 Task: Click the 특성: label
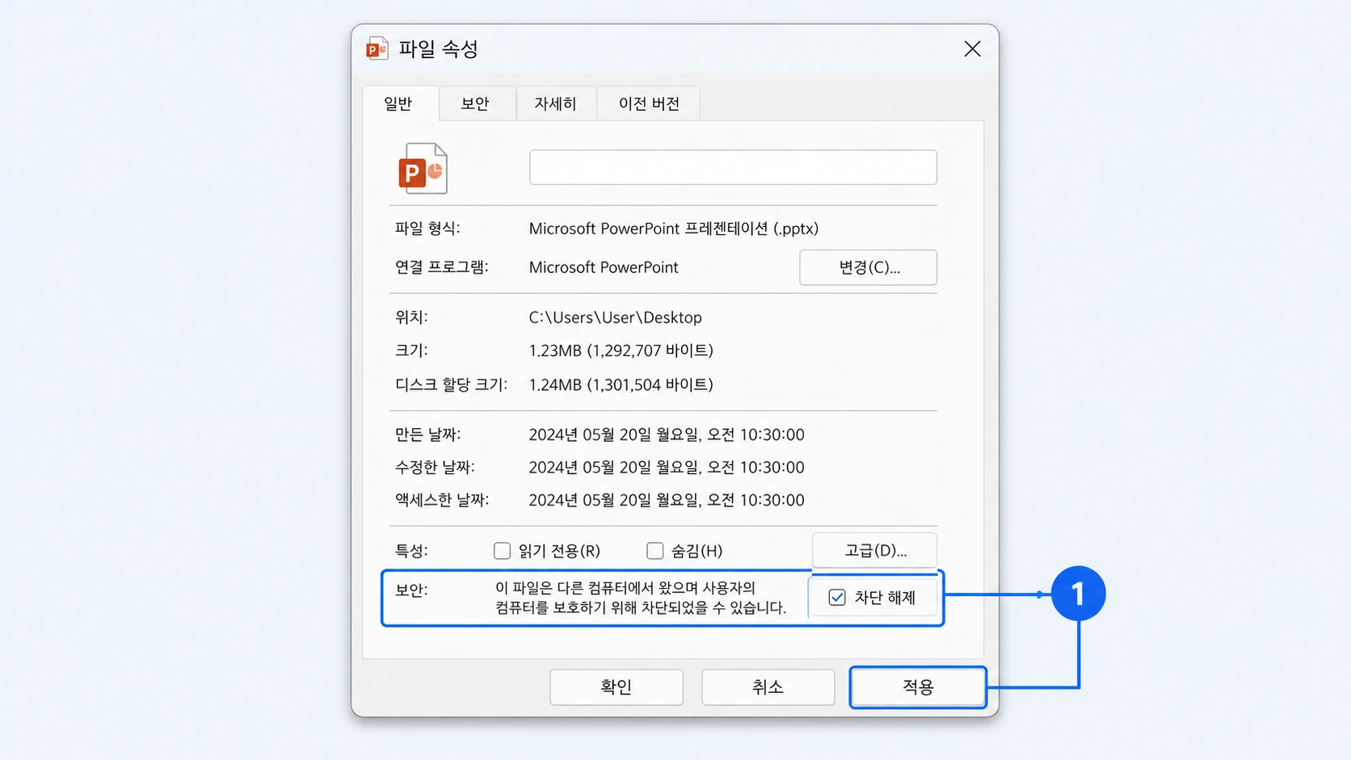411,551
